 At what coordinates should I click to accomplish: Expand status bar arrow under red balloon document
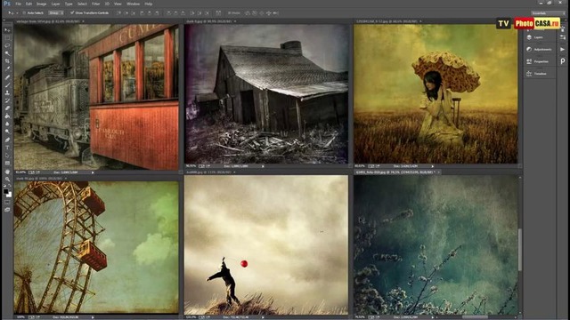263,317
